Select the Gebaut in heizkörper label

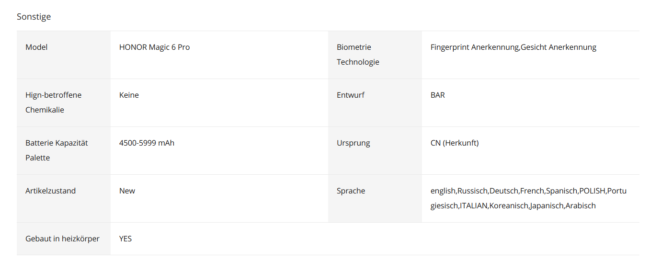coord(62,239)
